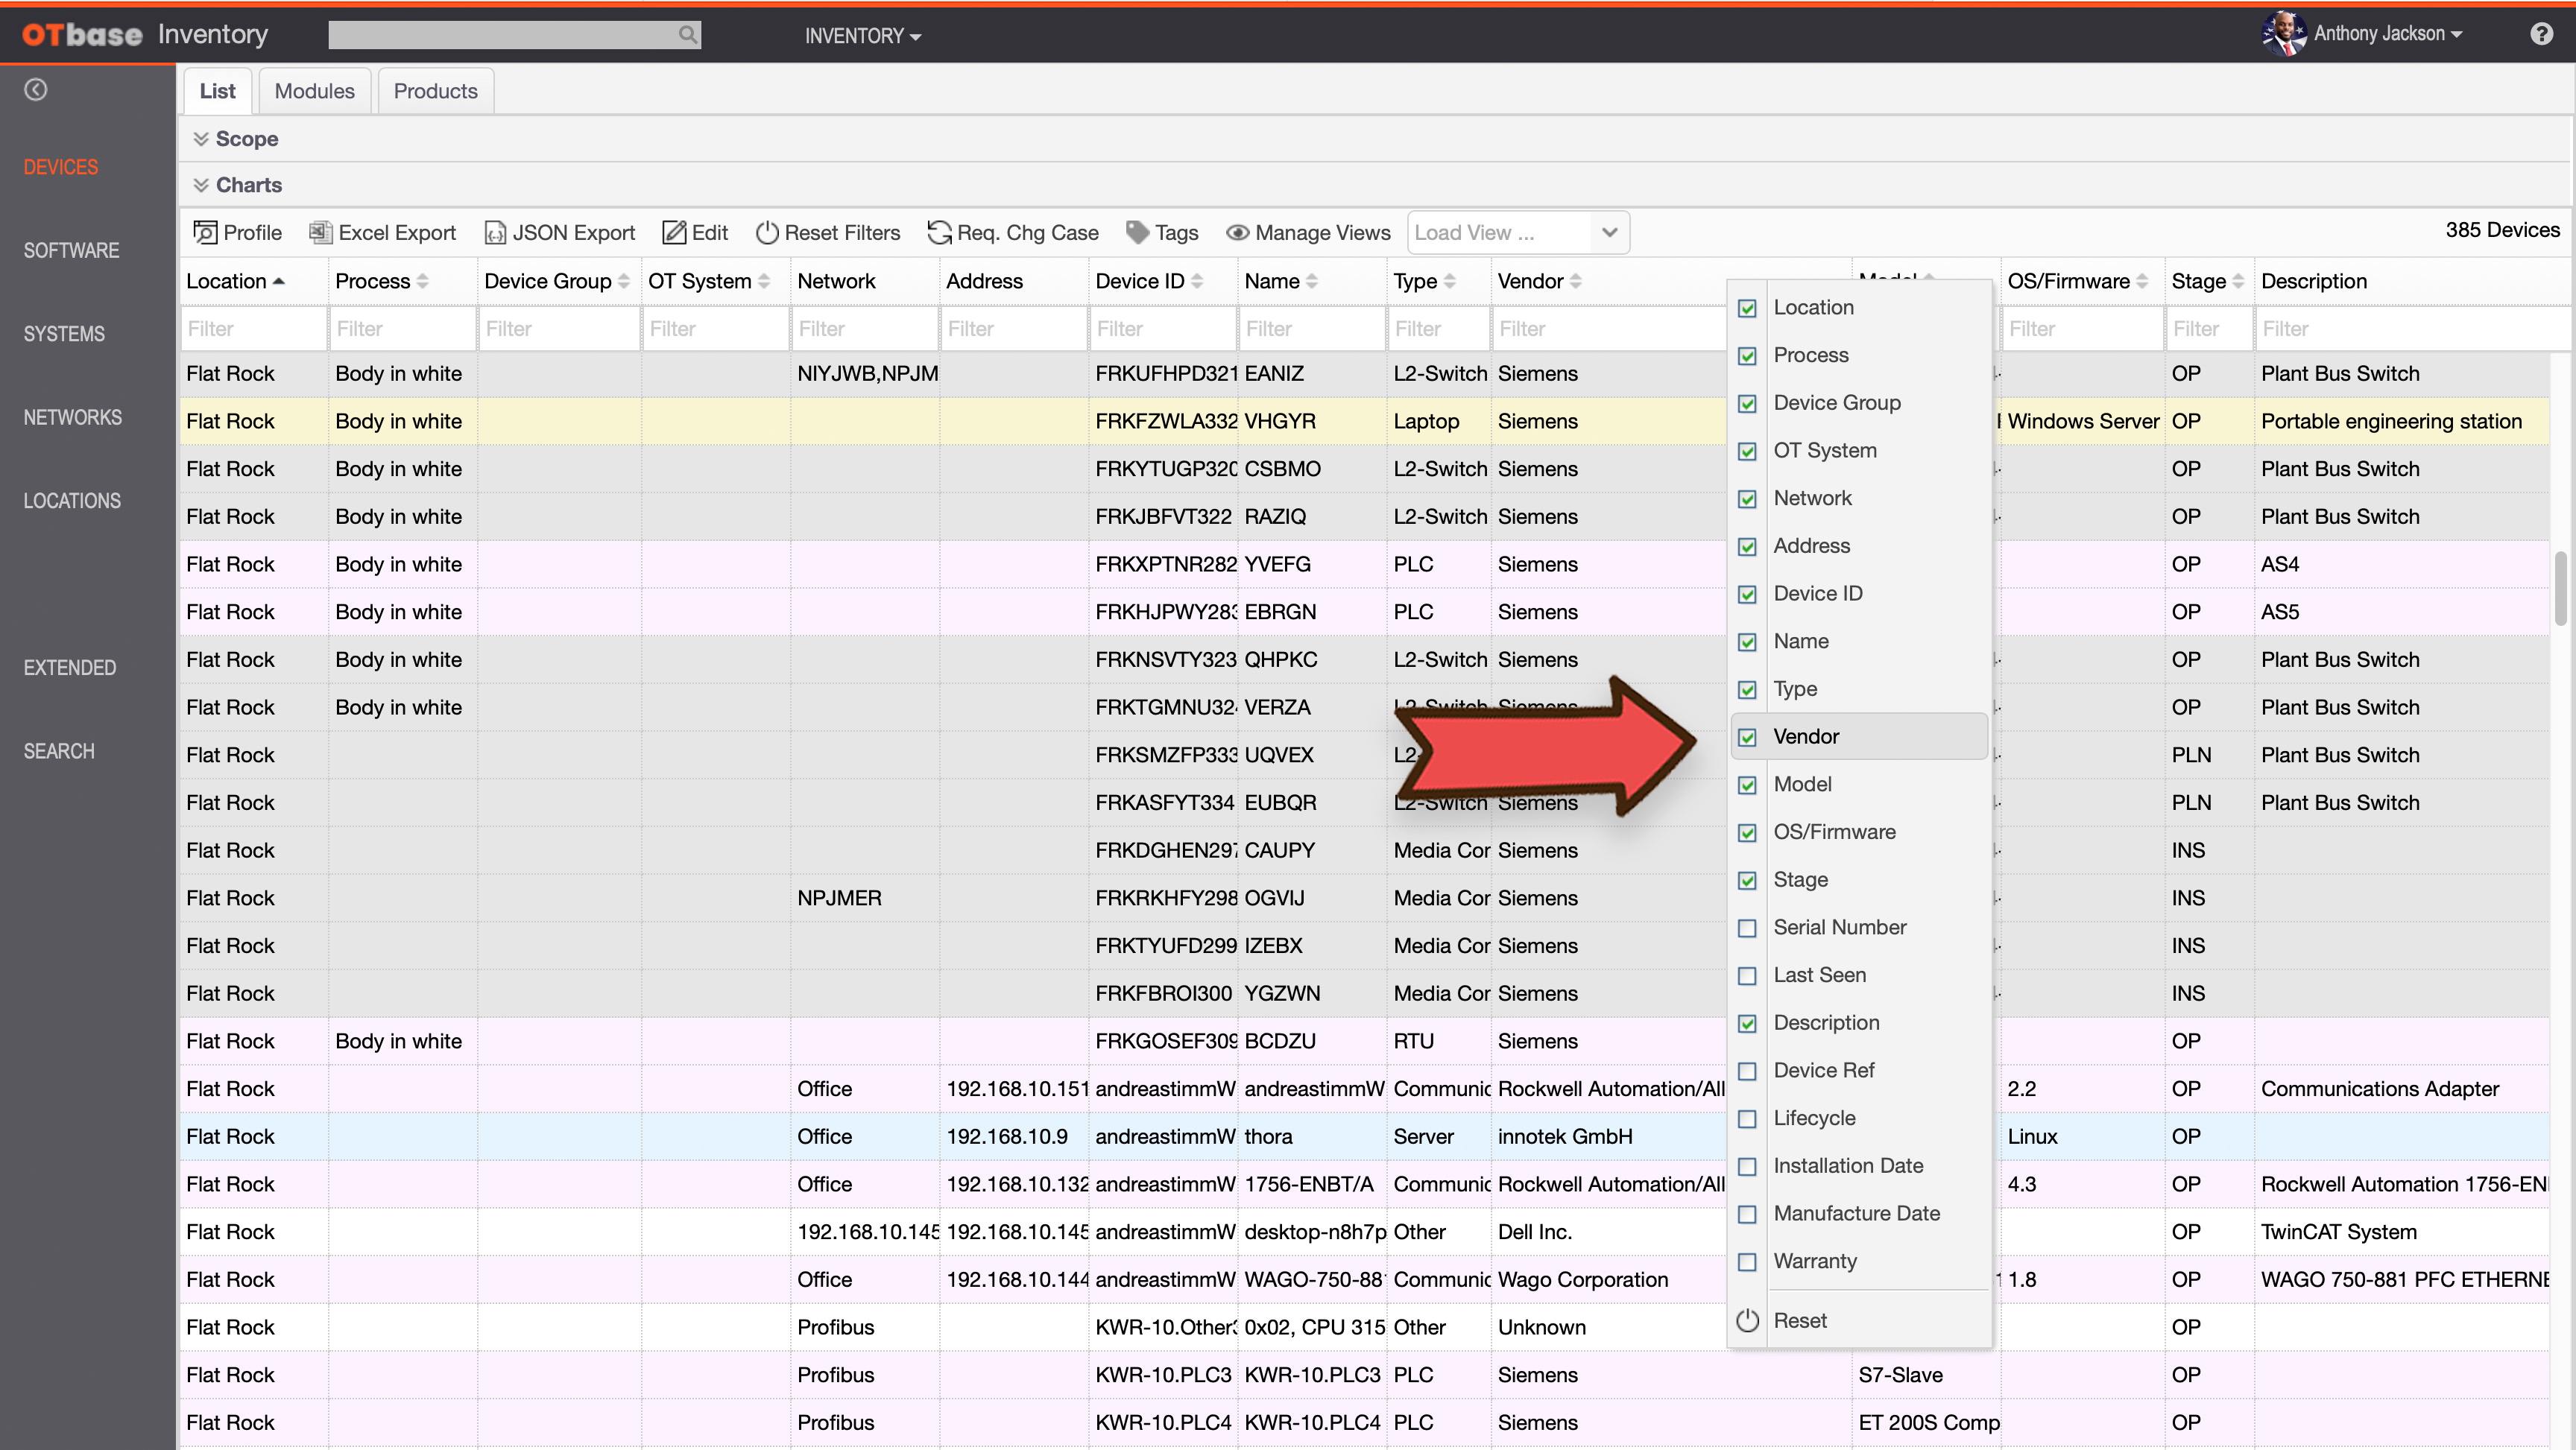
Task: Click the collapse sidebar arrow icon
Action: [36, 90]
